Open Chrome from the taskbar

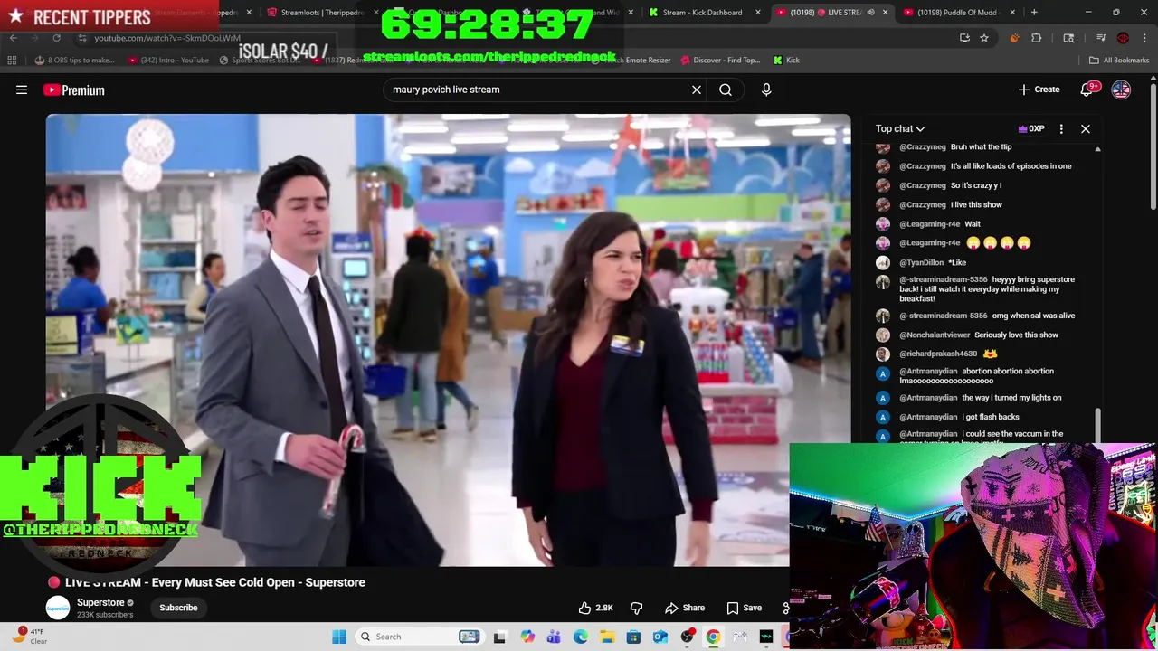click(713, 637)
